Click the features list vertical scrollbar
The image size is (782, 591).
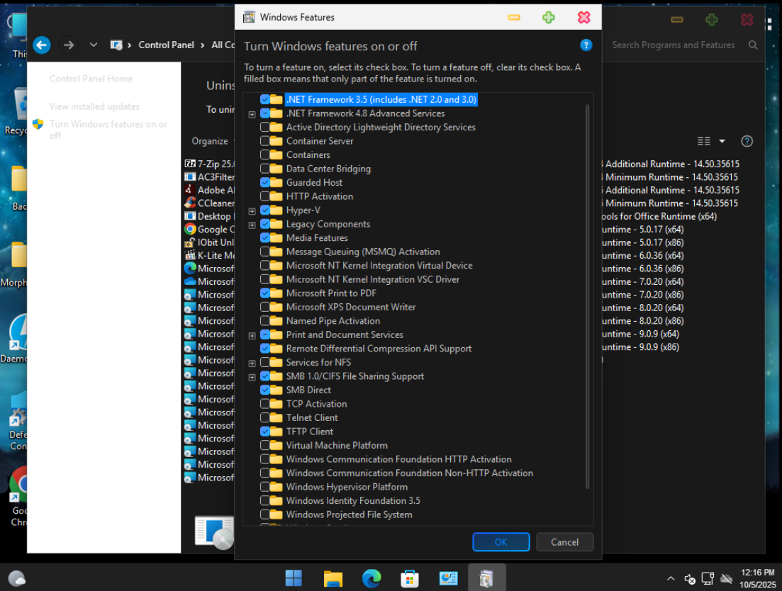[587, 298]
